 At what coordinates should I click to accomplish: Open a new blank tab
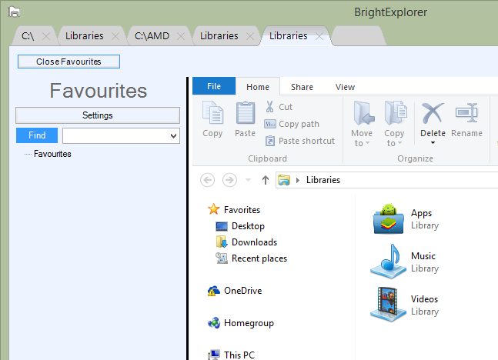pyautogui.click(x=359, y=36)
